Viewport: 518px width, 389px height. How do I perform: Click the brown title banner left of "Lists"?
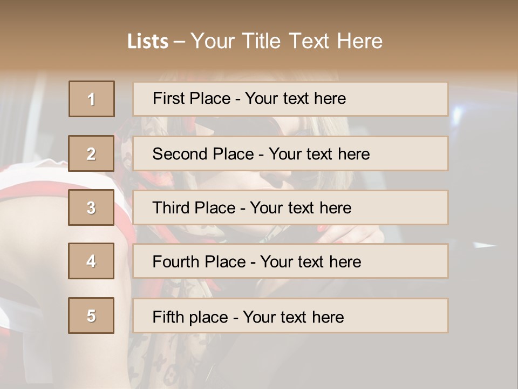tap(65, 41)
